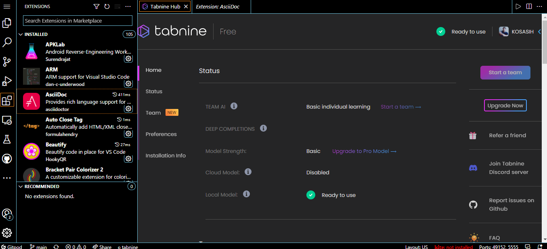Open the hamburger application menu
Screen dimensions: 547x249
tap(7, 6)
